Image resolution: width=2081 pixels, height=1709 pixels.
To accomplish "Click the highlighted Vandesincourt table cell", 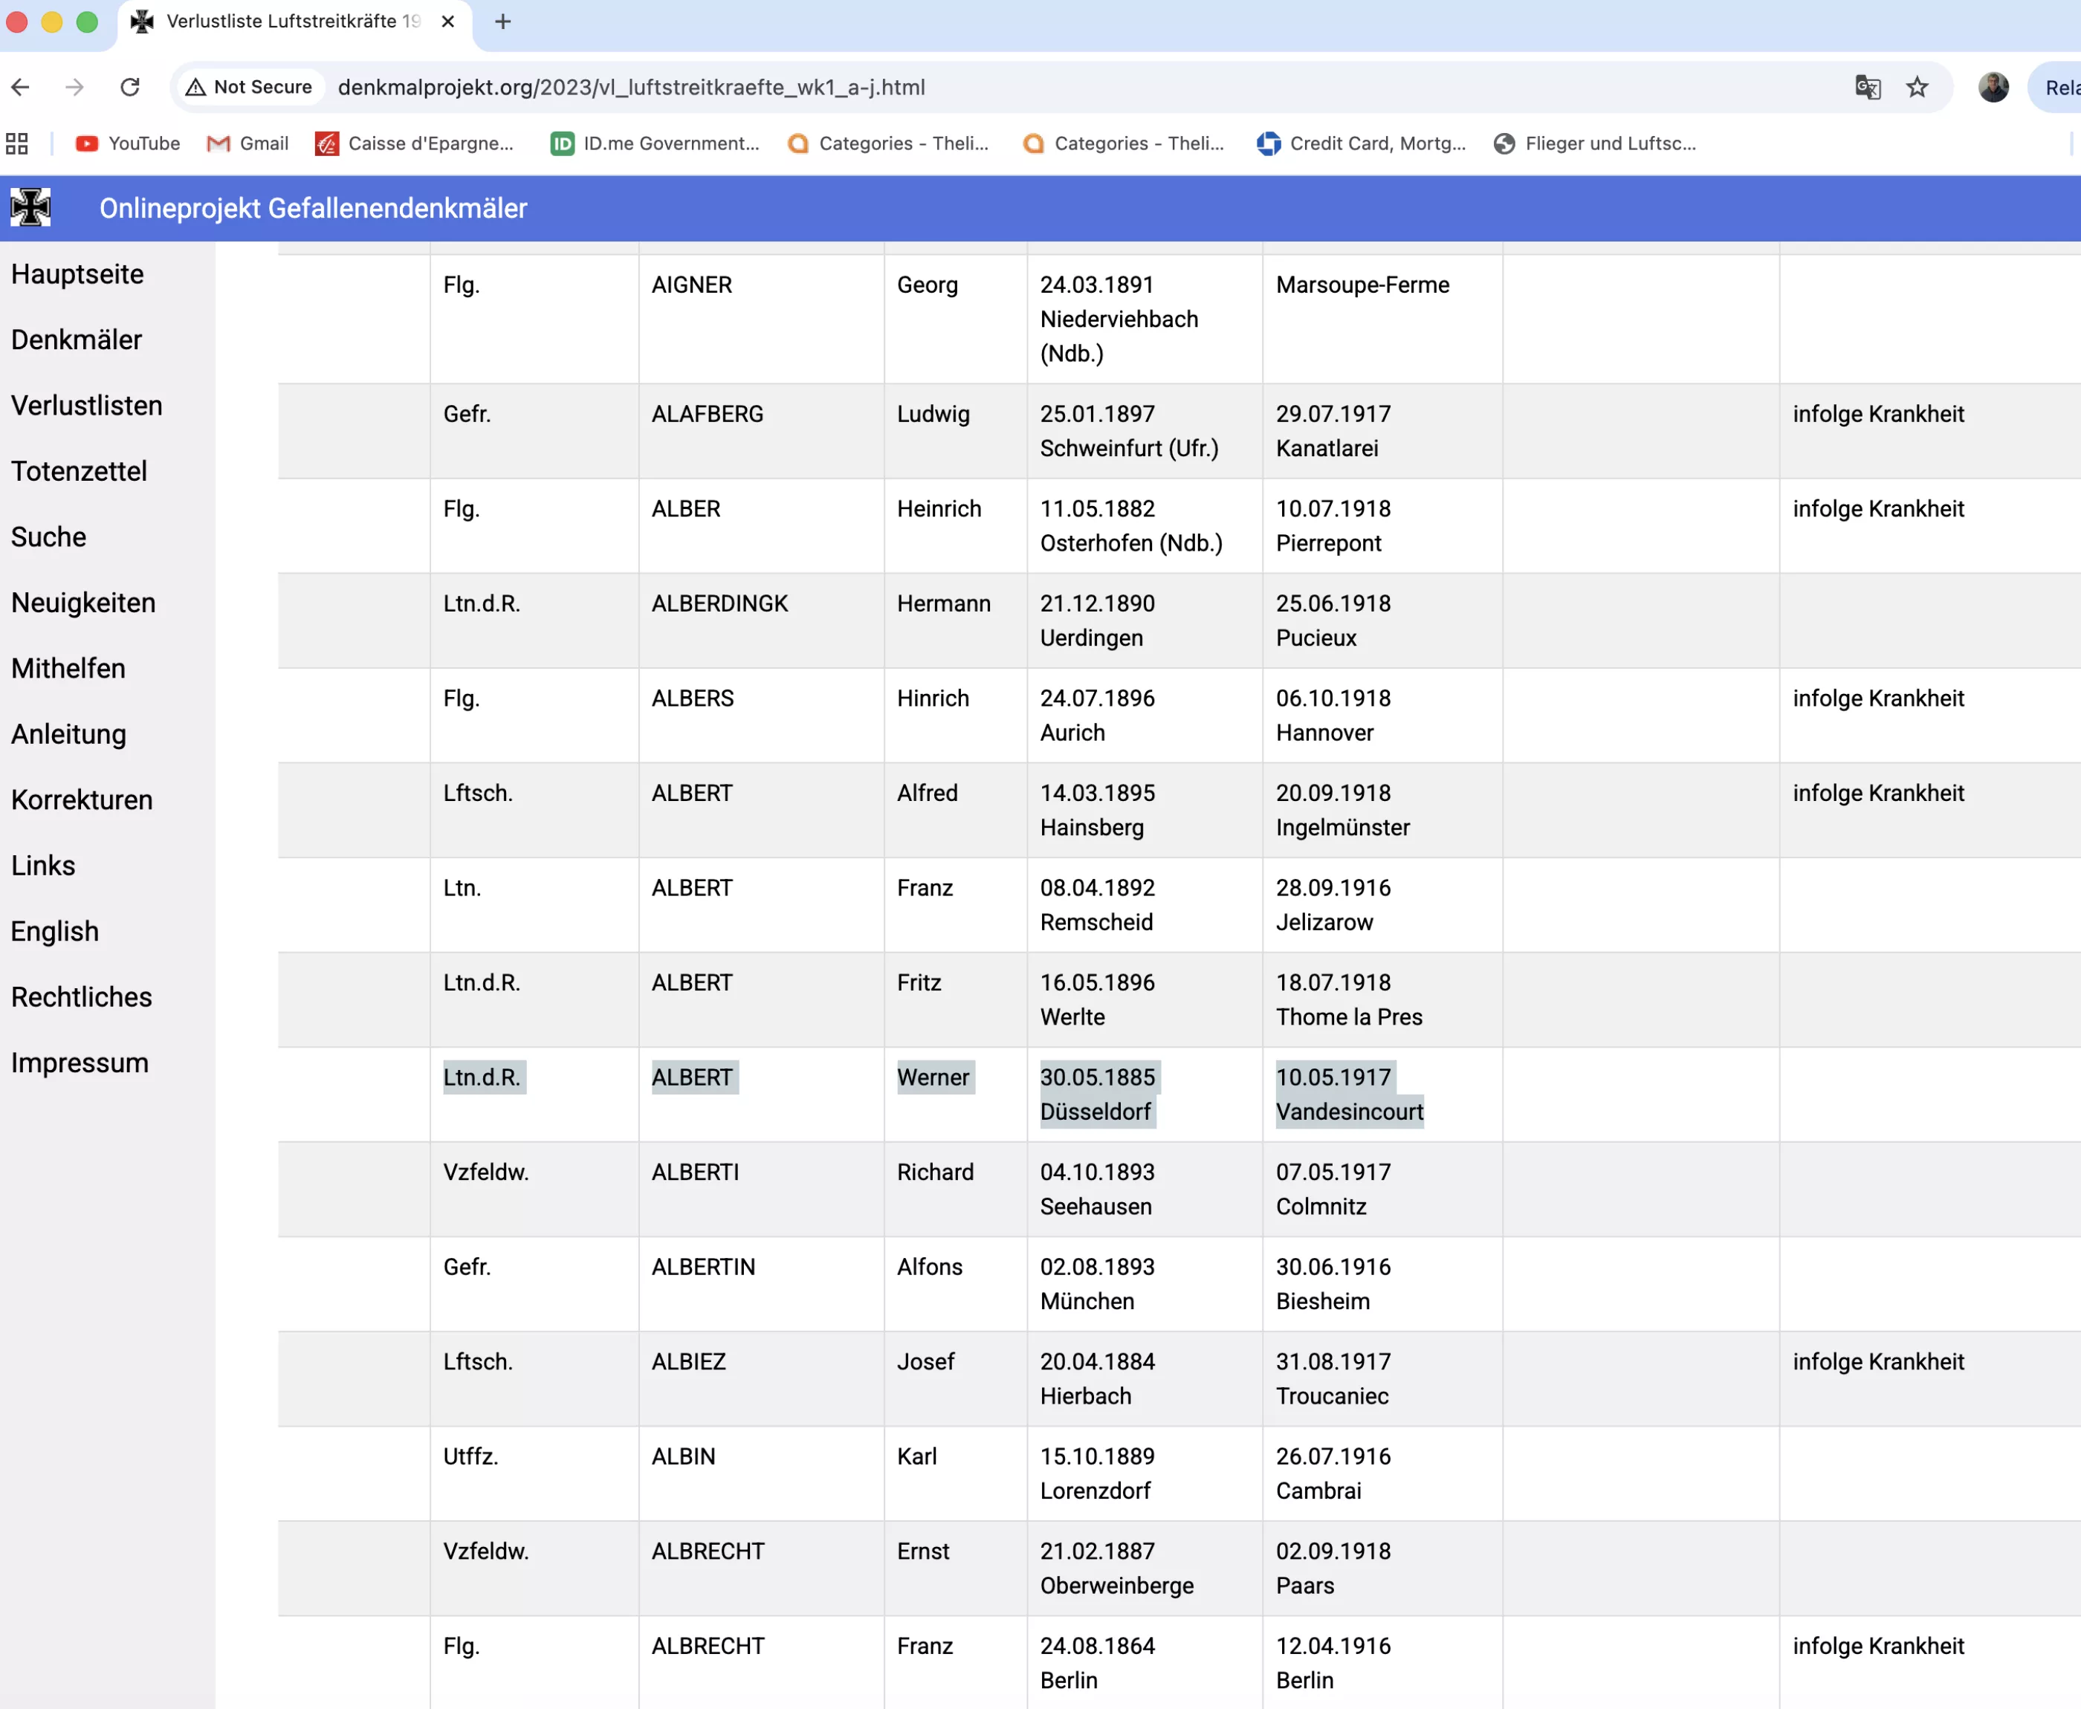I will 1350,1112.
